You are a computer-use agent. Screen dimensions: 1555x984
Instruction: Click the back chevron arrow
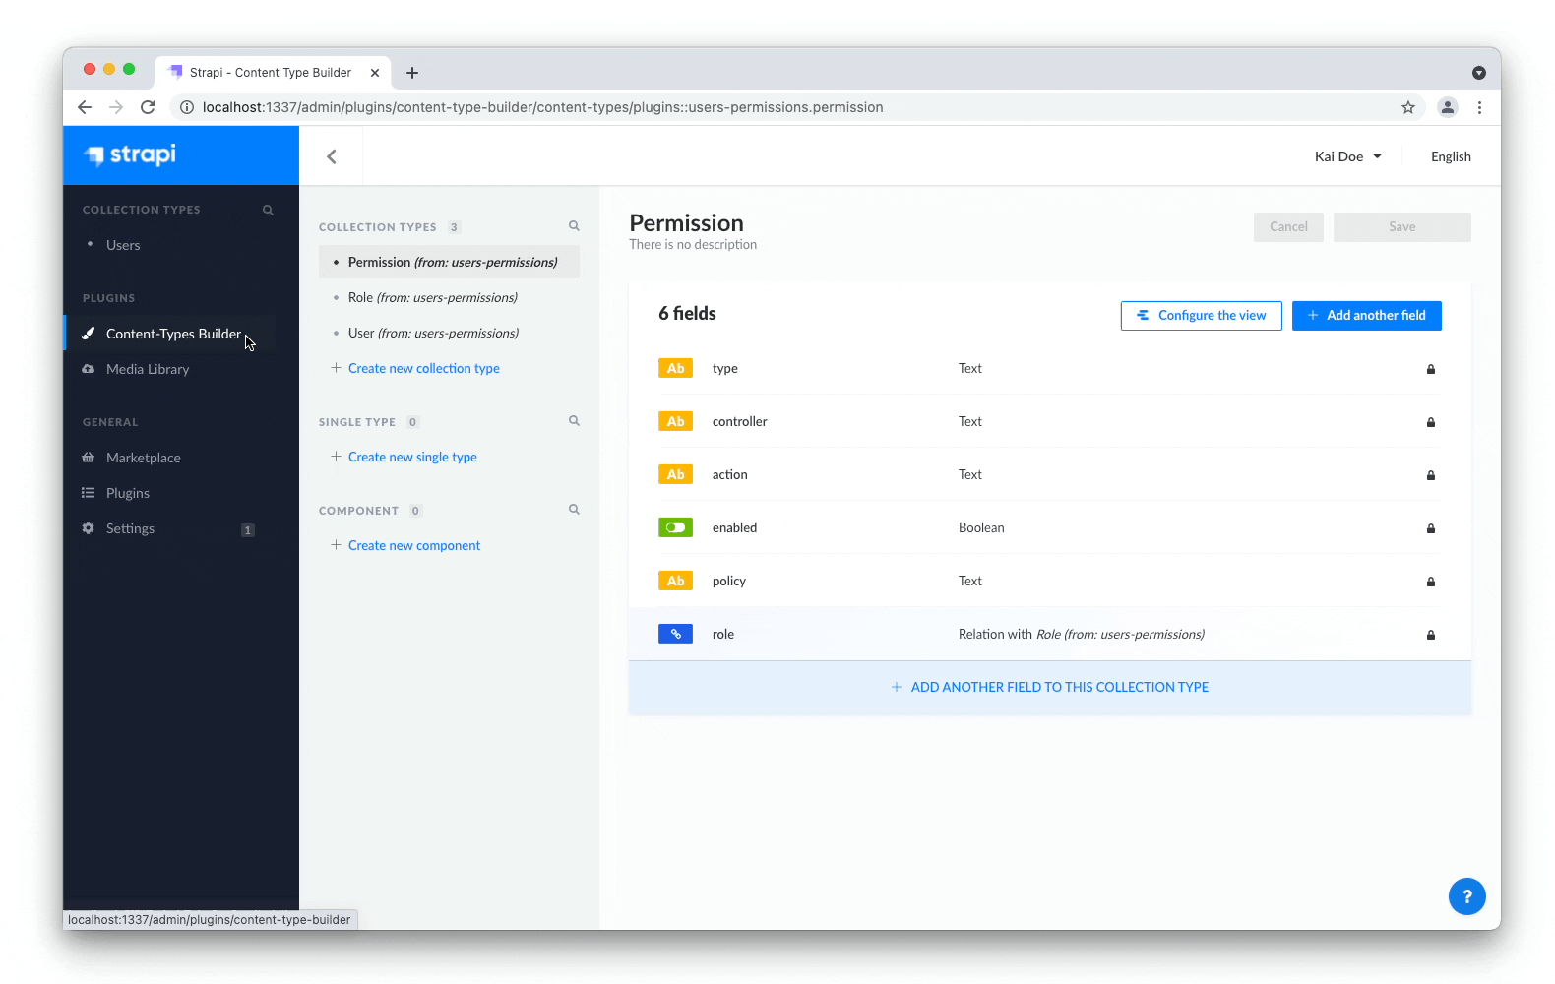pos(332,156)
